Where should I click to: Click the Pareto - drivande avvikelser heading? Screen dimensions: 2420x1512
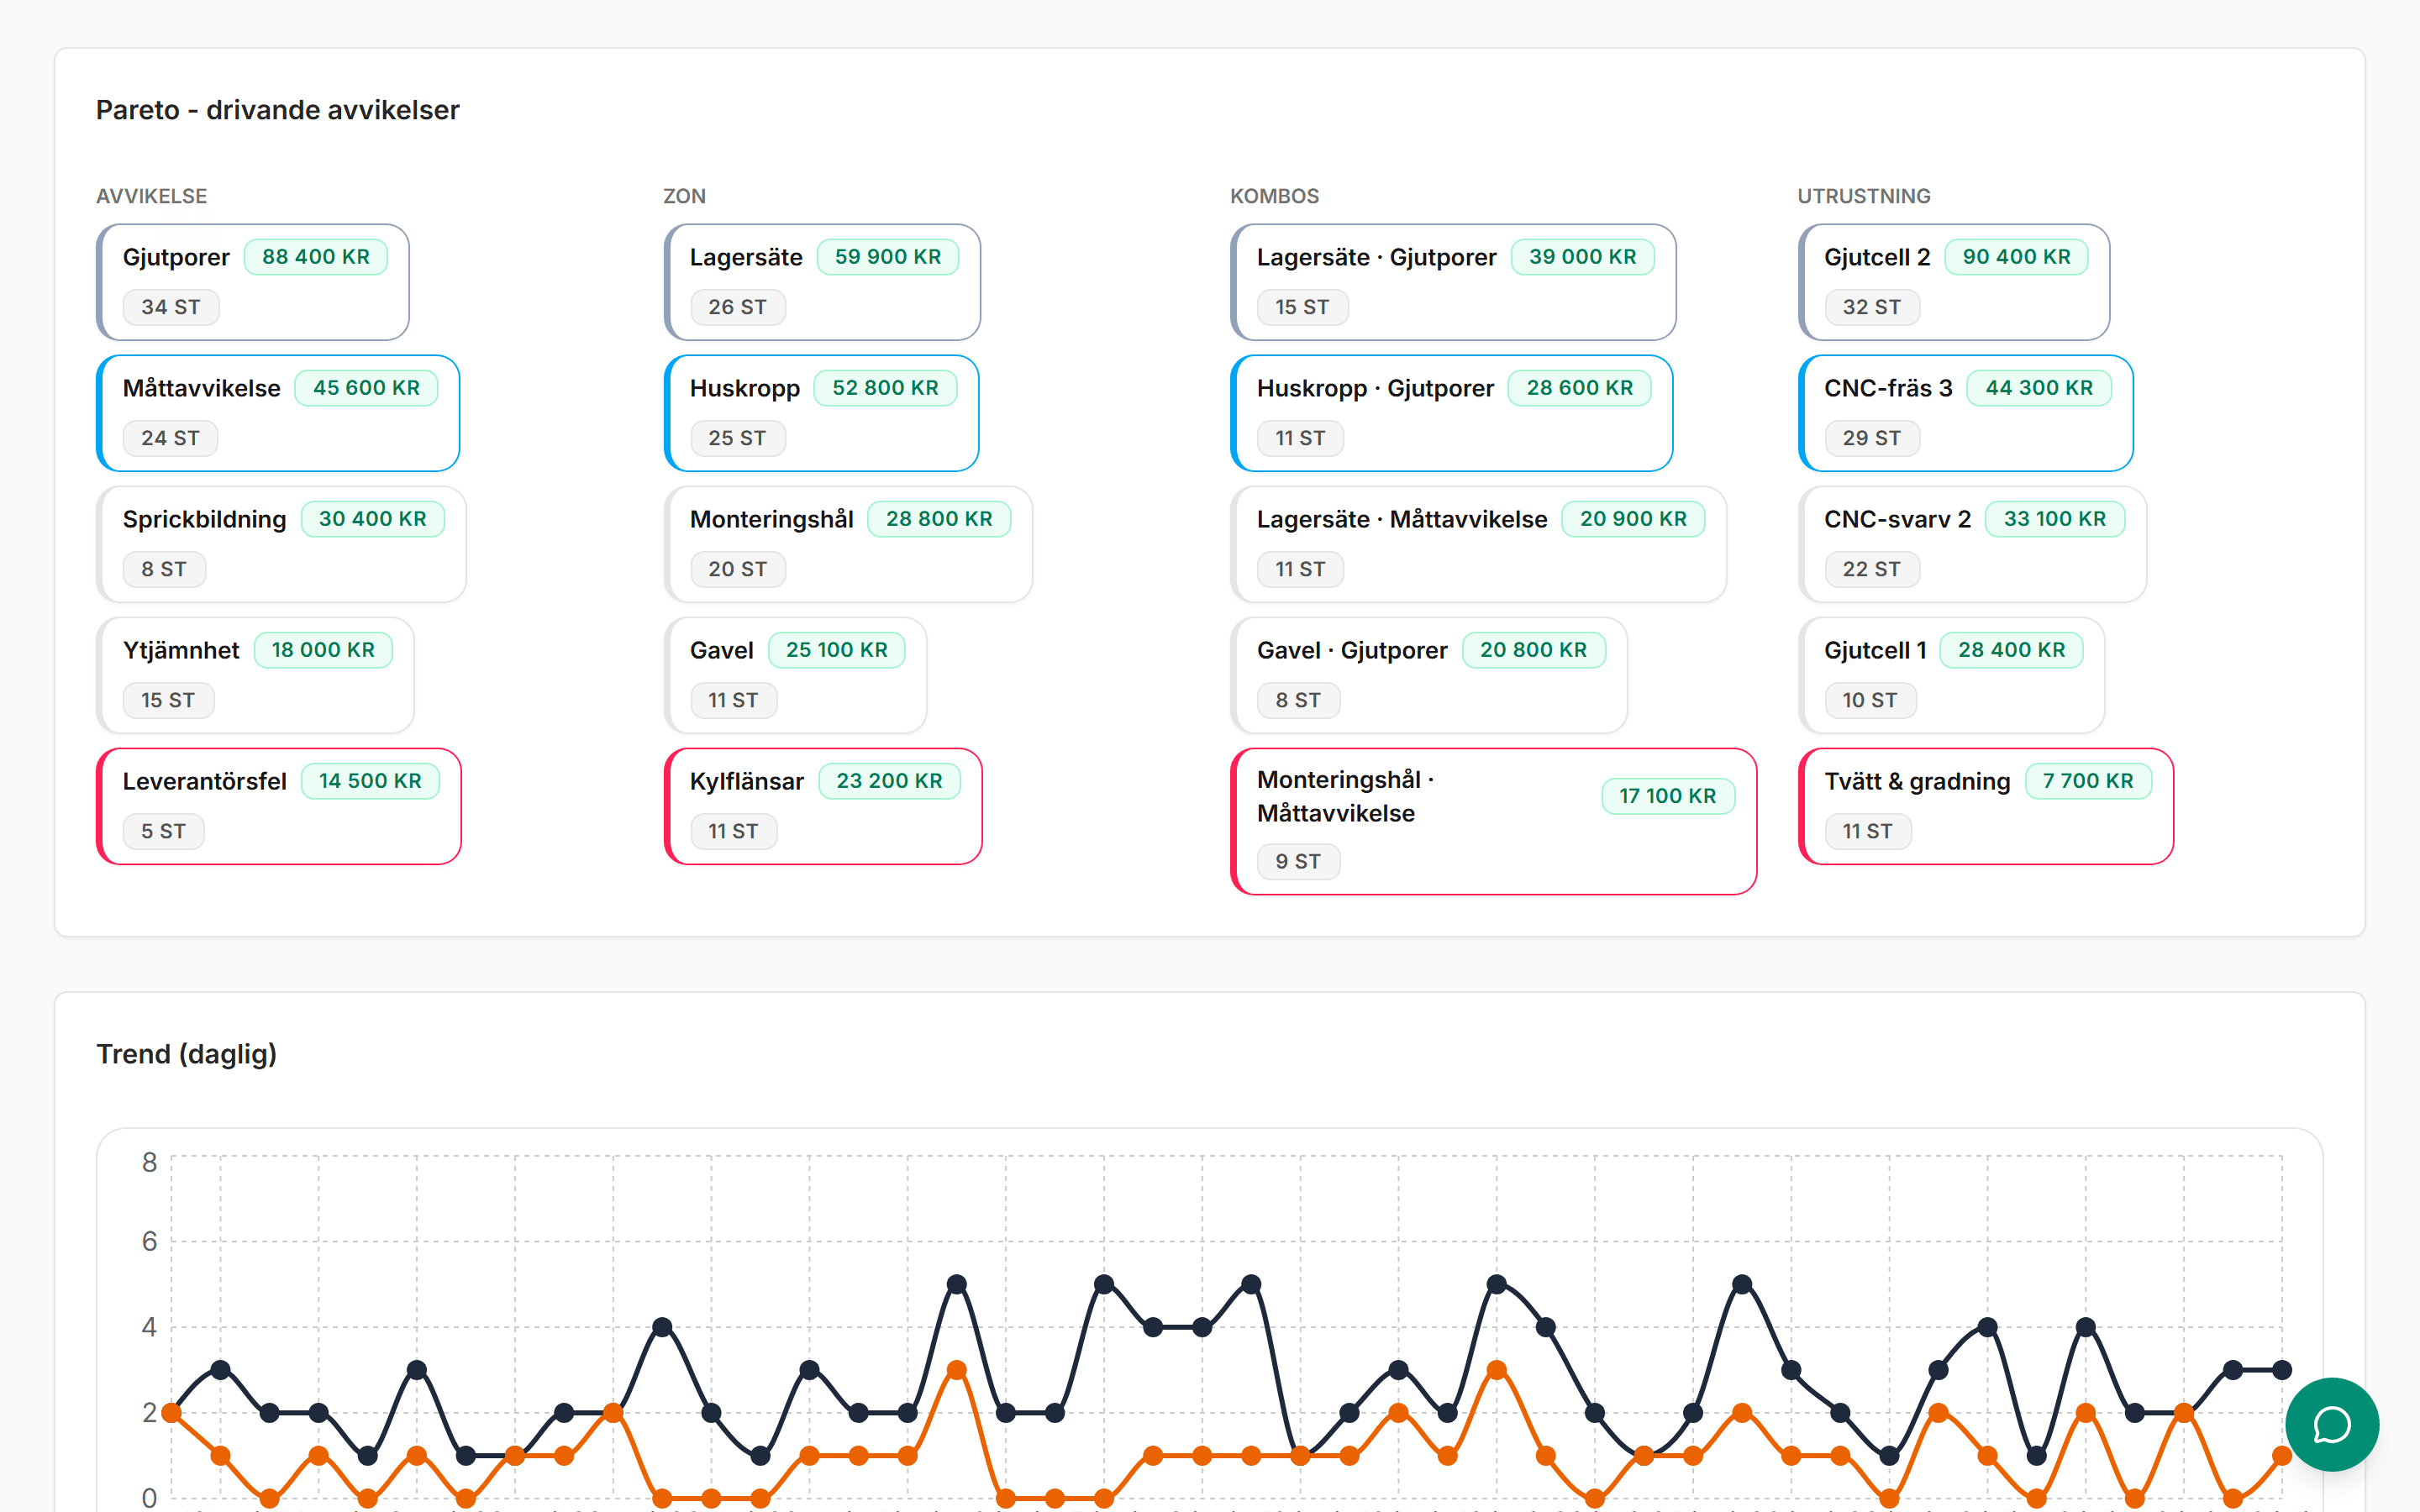point(278,110)
